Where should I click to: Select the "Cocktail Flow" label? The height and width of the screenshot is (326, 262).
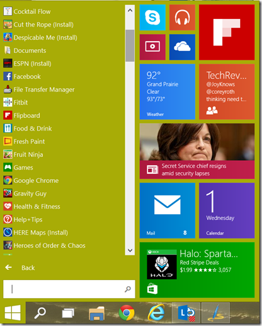(32, 11)
